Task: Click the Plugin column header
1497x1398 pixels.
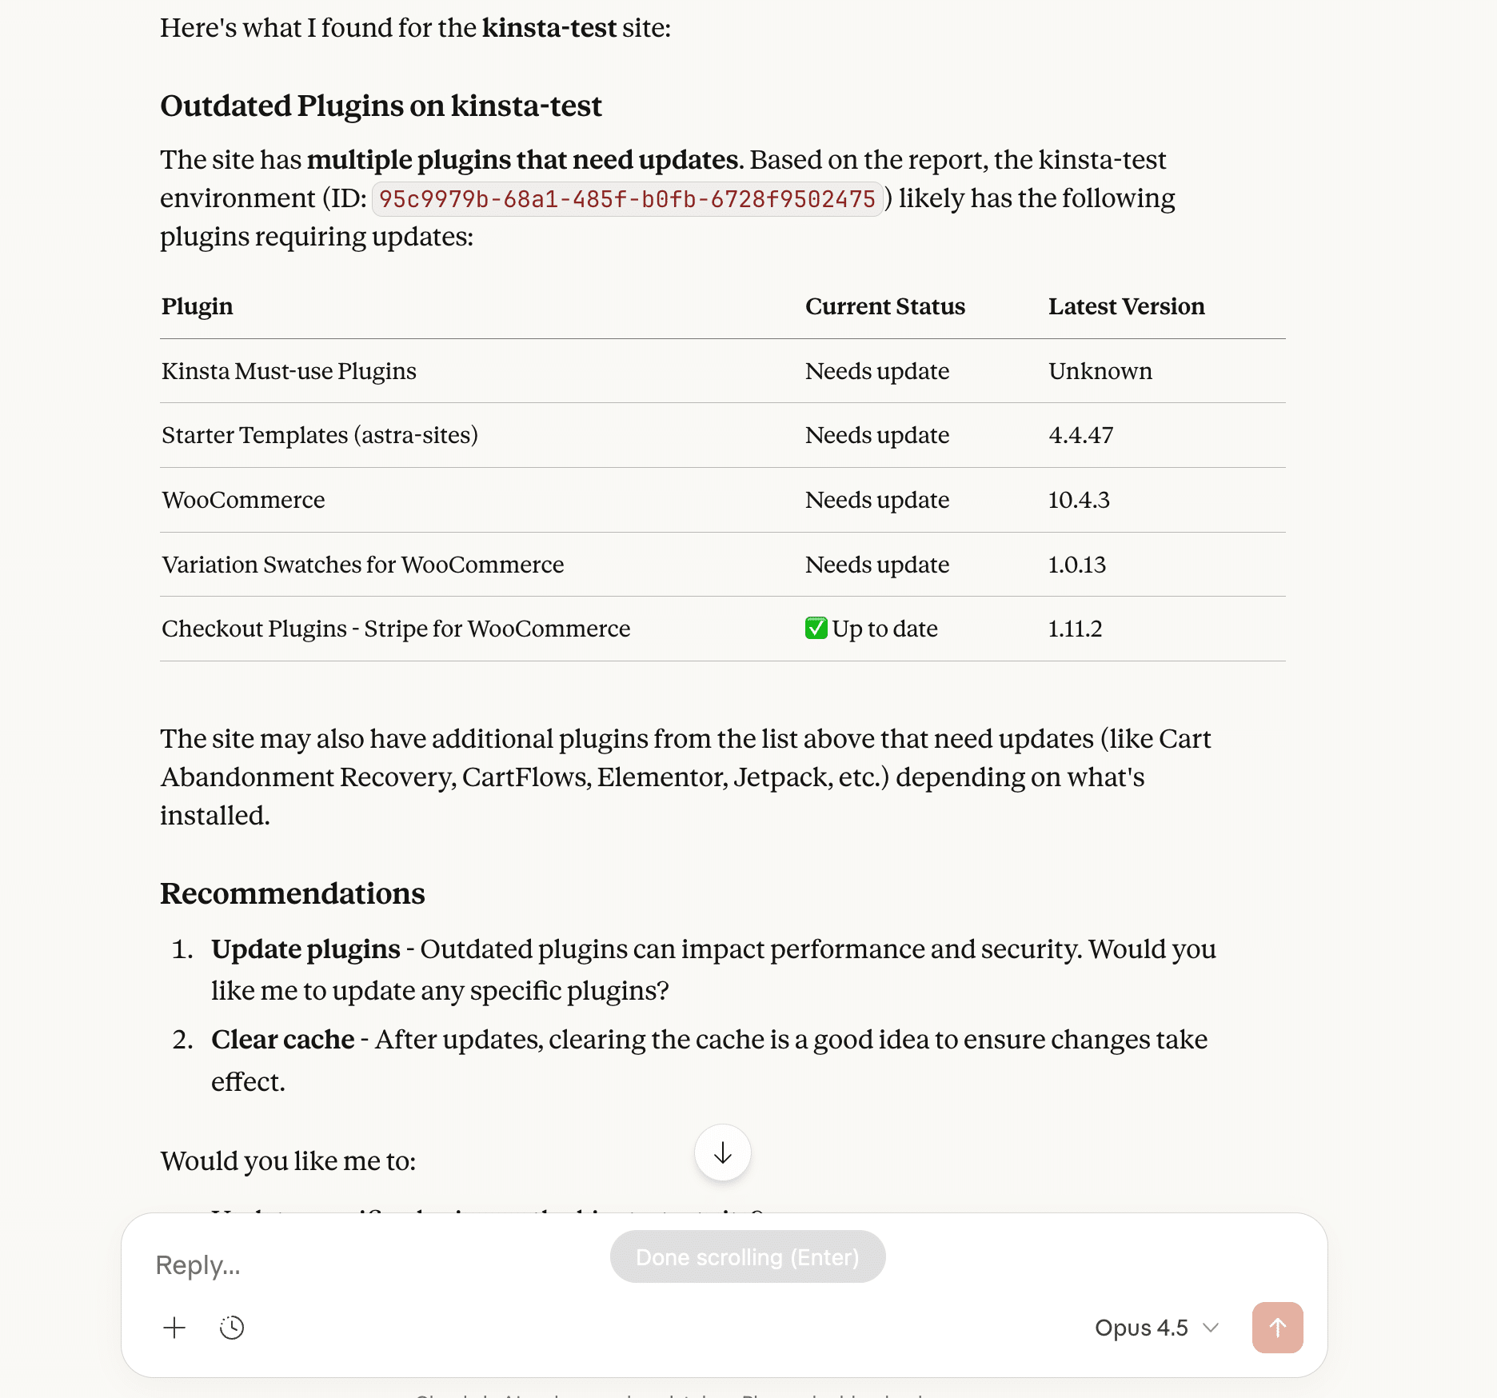Action: pyautogui.click(x=198, y=306)
